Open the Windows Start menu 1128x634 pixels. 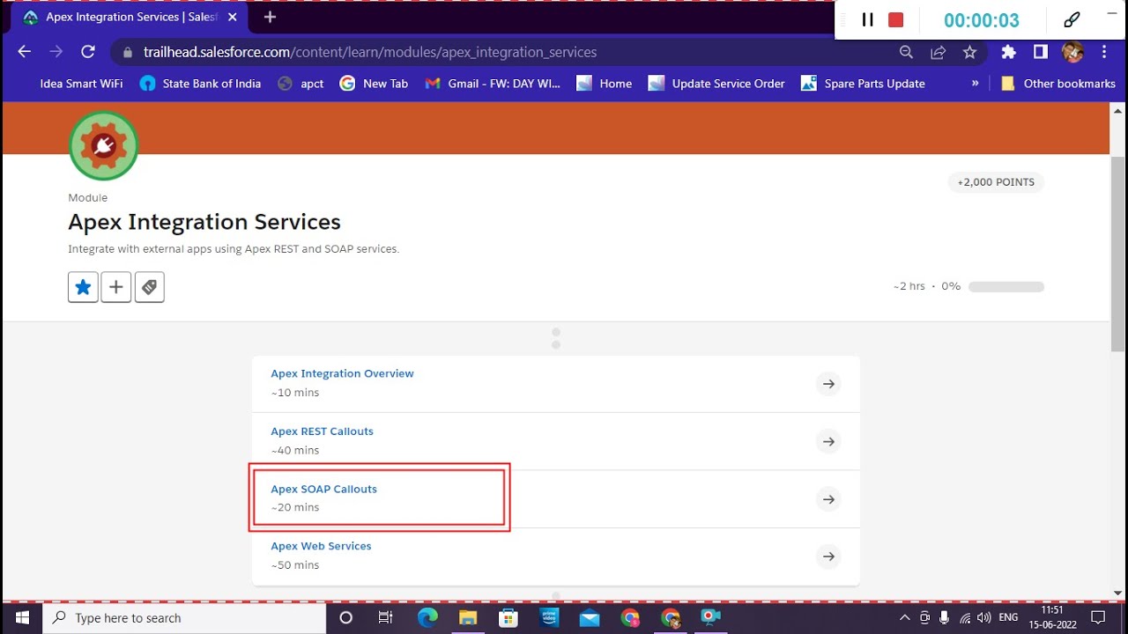point(21,618)
